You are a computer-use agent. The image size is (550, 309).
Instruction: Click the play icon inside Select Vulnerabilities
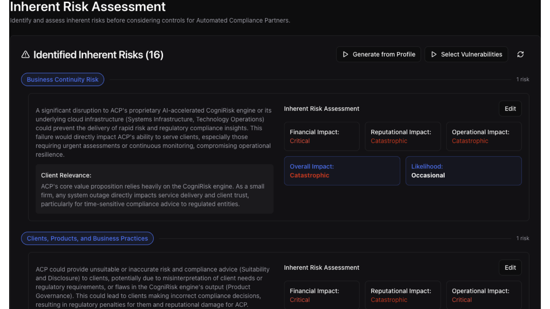434,54
